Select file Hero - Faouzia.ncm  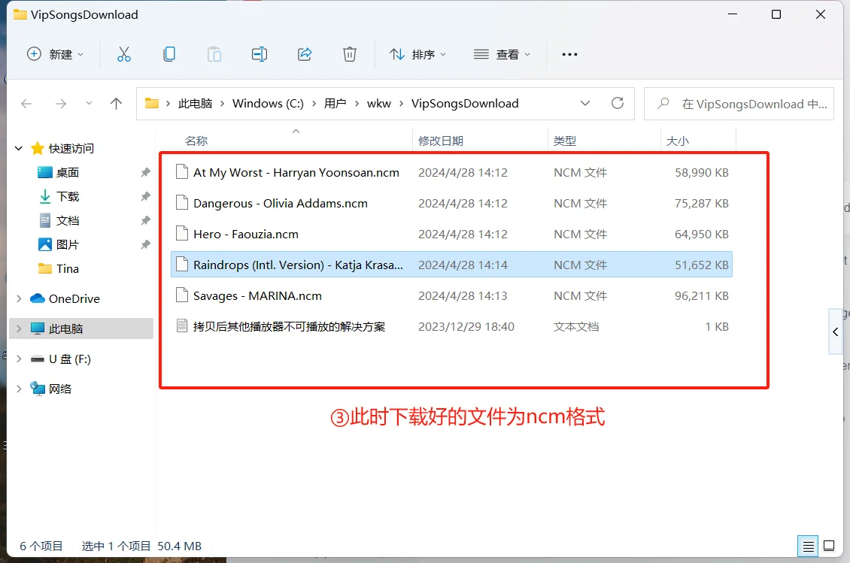[451, 234]
